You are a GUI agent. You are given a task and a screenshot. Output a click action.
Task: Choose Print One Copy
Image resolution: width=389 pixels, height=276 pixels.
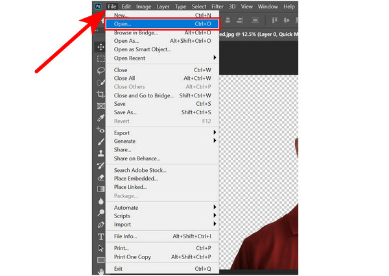coord(163,257)
